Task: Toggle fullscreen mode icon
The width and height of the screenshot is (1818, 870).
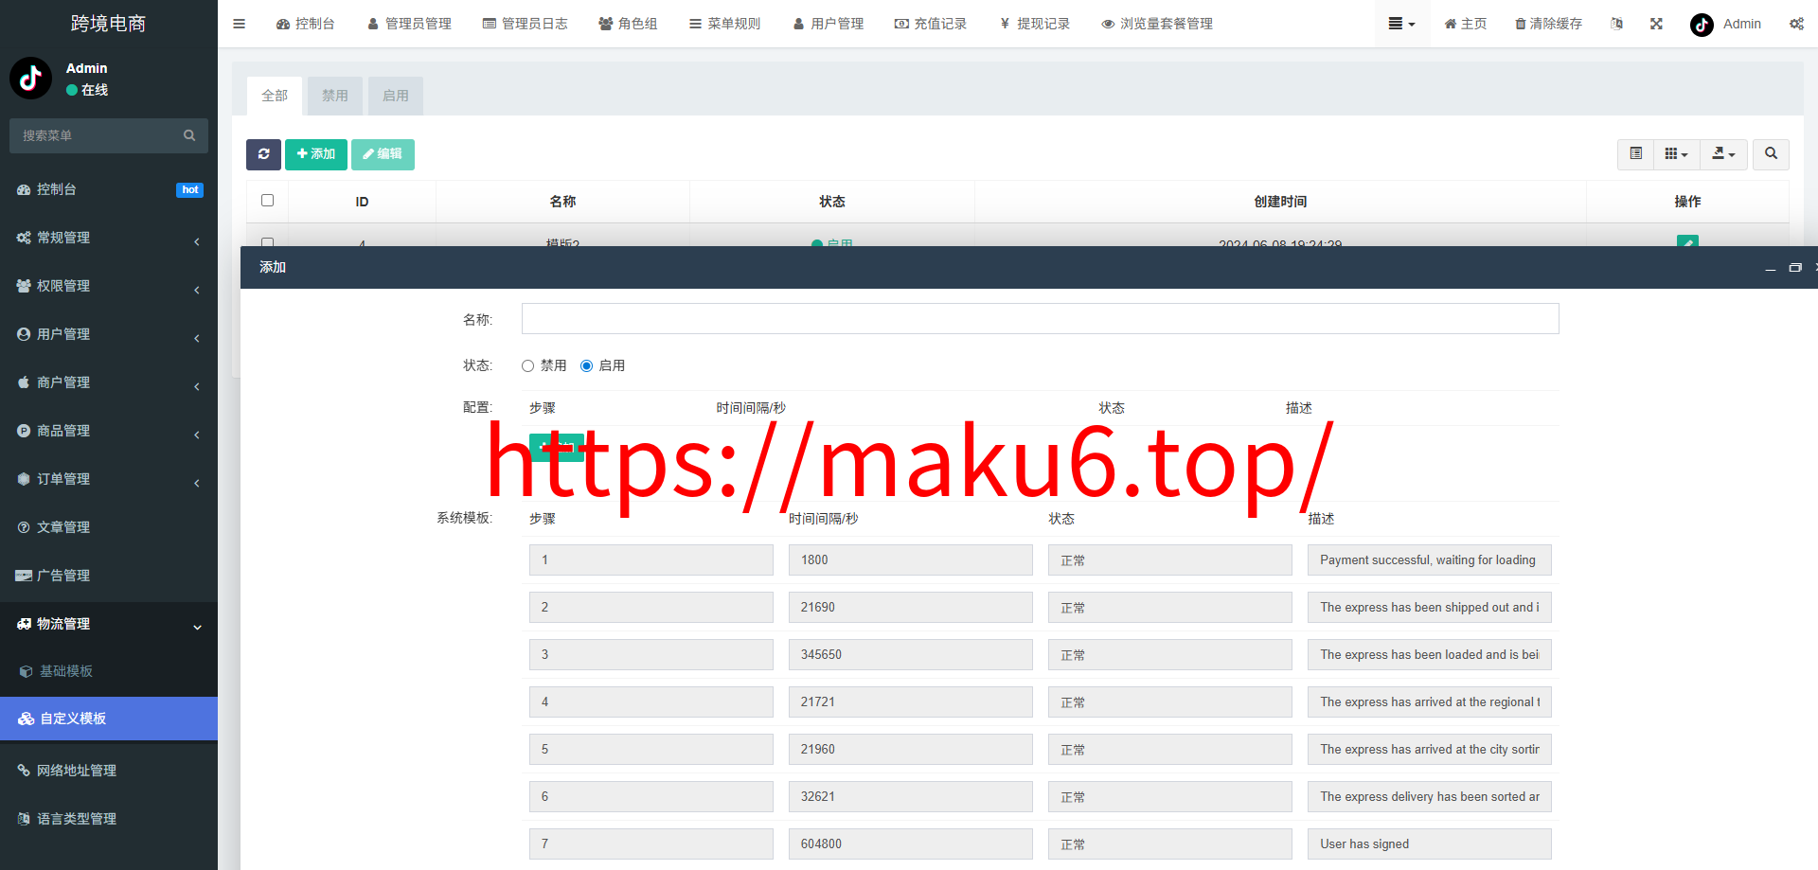Action: tap(1656, 24)
